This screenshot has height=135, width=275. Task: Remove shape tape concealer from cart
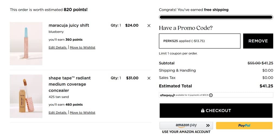(x=149, y=78)
